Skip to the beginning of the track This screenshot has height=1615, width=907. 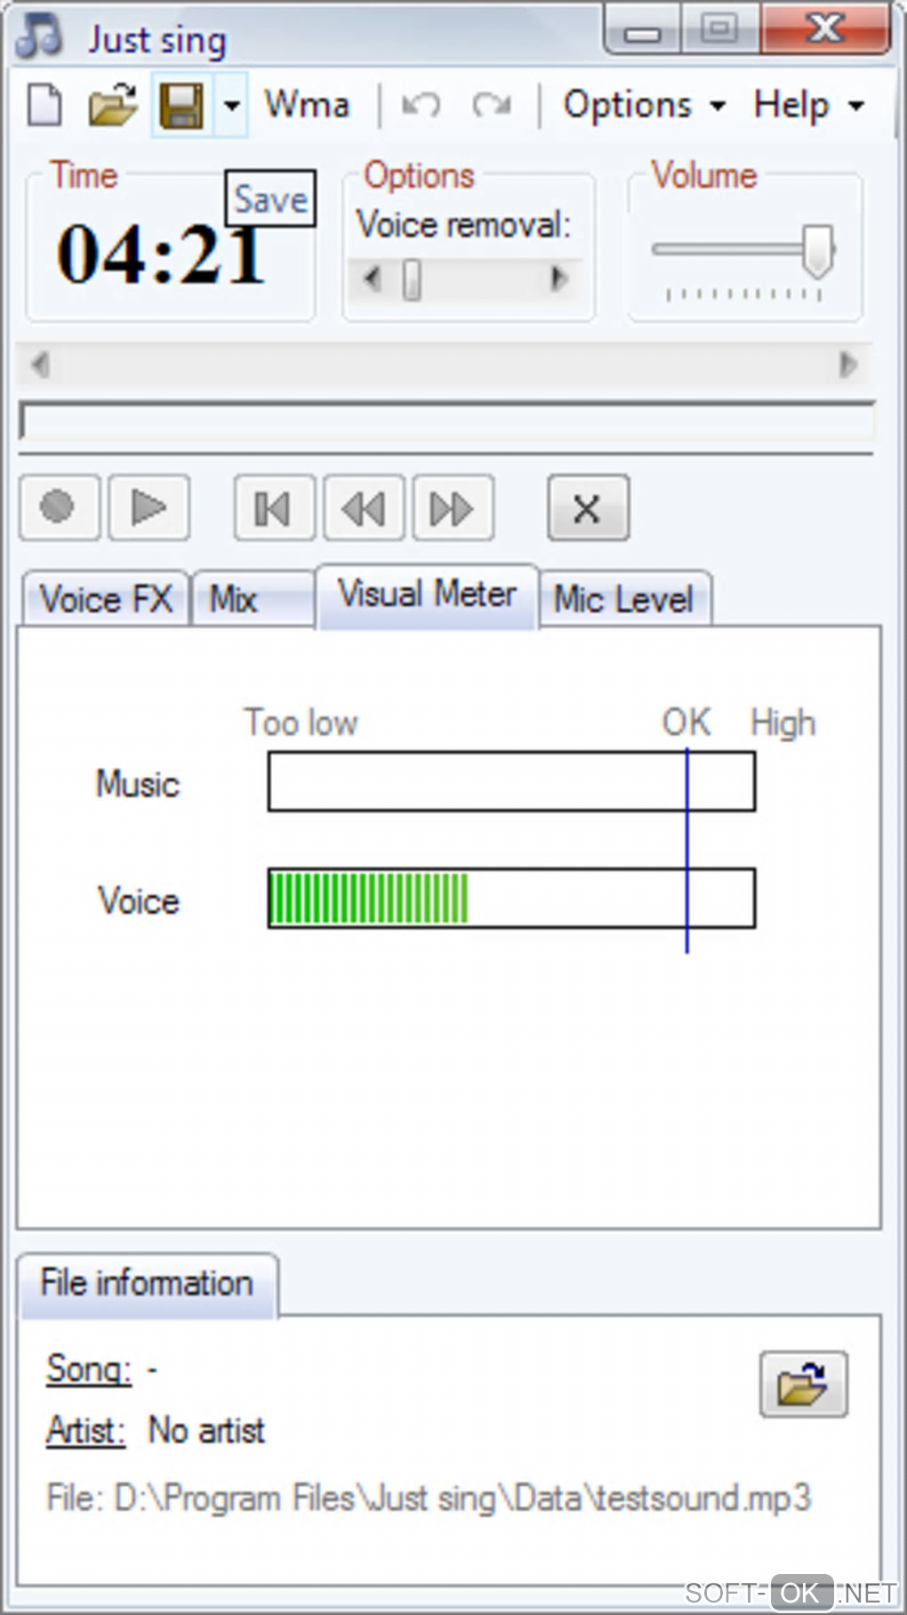click(x=274, y=509)
